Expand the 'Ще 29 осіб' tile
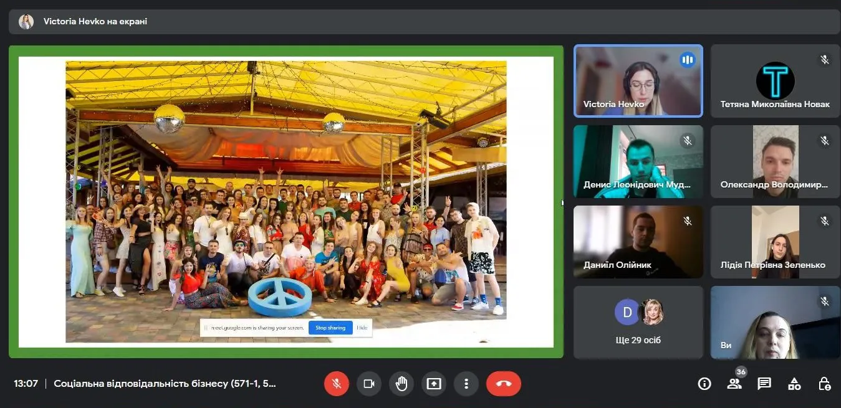 pyautogui.click(x=638, y=322)
